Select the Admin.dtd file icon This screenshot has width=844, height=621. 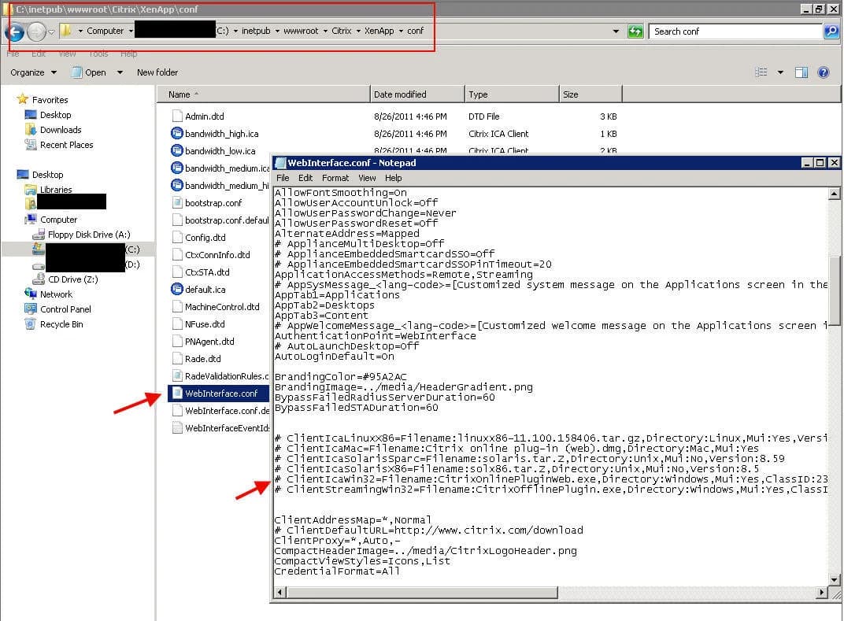click(x=176, y=116)
